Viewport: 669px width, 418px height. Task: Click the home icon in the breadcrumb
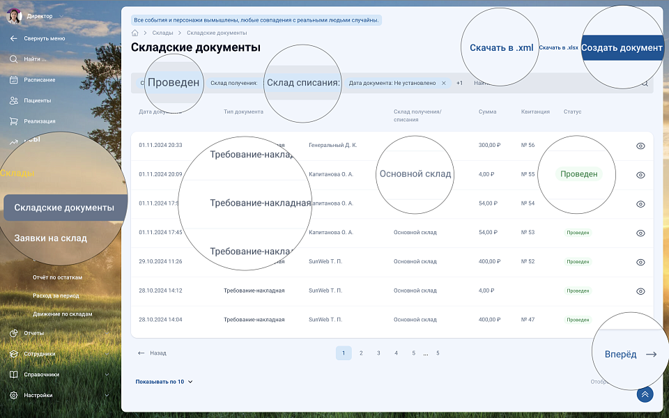(x=134, y=33)
